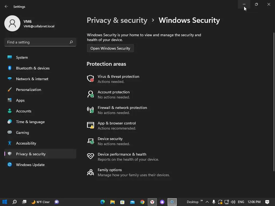This screenshot has width=275, height=206.
Task: Open the network tray icon
Action: coord(226,202)
